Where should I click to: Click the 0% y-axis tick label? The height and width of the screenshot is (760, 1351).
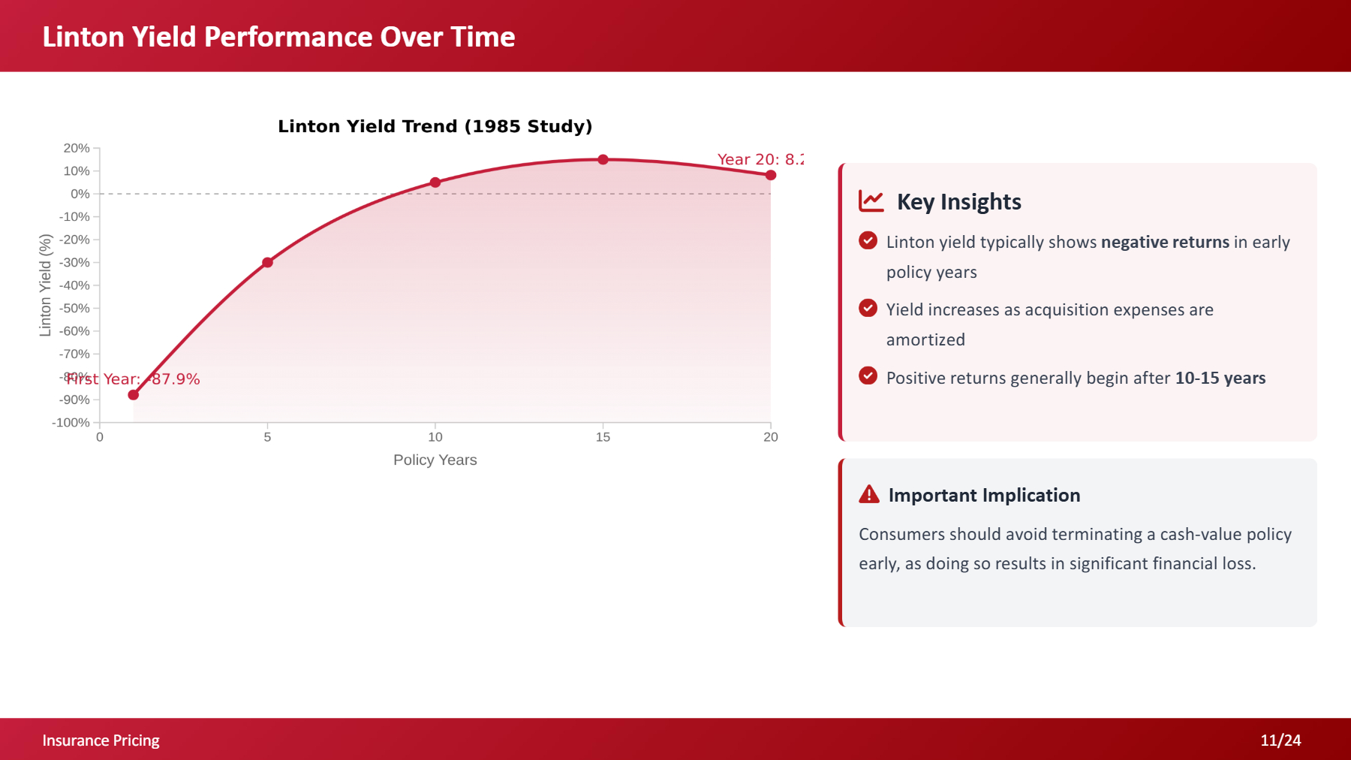[x=80, y=194]
